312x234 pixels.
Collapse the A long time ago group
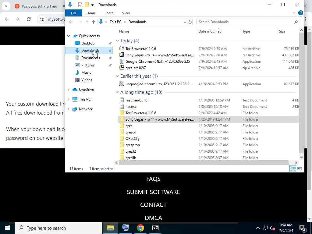[117, 92]
